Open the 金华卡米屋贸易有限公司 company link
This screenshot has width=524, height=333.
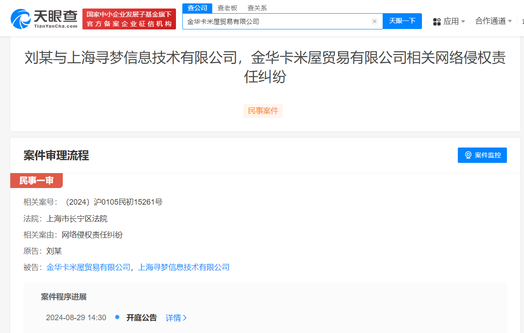click(89, 267)
